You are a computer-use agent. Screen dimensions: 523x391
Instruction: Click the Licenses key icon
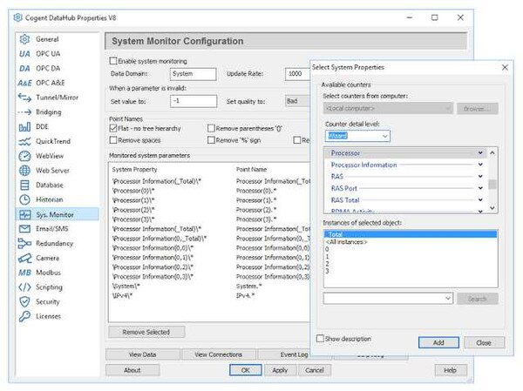(x=24, y=316)
